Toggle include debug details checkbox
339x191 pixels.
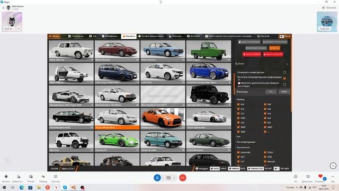click(x=284, y=84)
